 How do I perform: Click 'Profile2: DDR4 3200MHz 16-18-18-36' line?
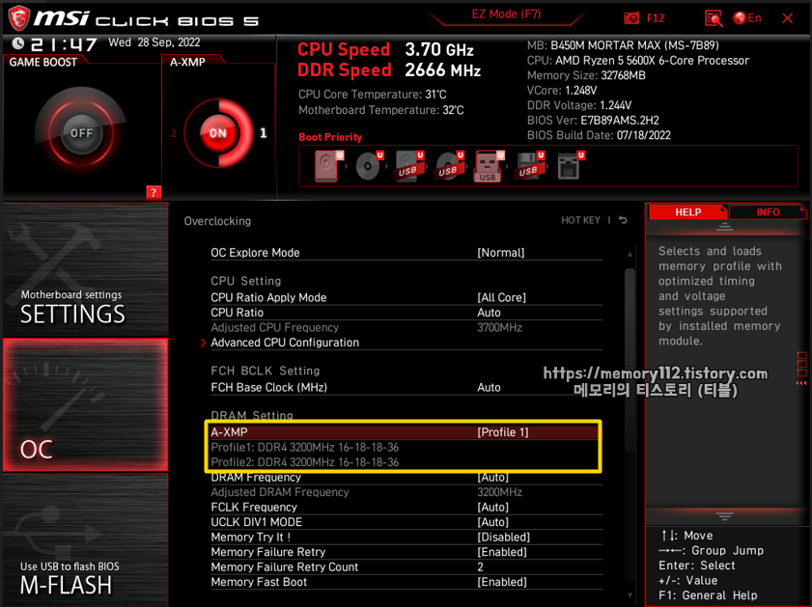[x=305, y=462]
